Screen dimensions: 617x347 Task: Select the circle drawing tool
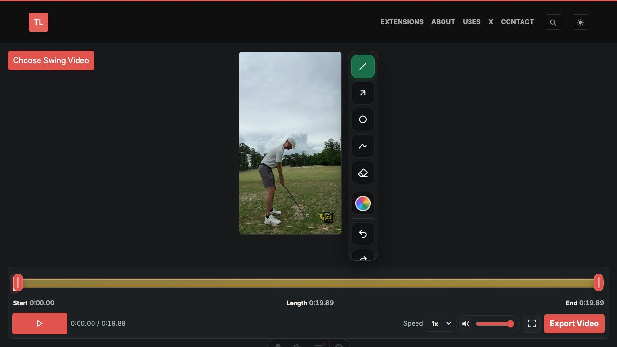363,120
